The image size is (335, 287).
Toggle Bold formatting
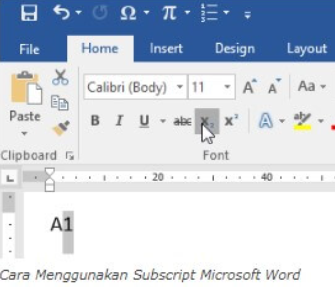click(95, 121)
